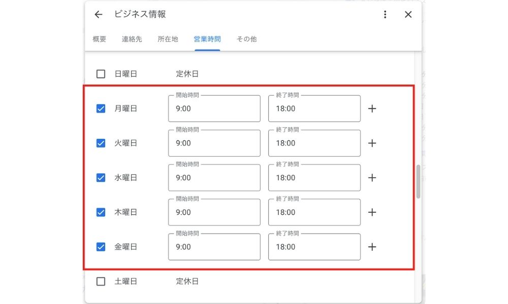Viewport: 508px width, 304px height.
Task: Enable the 日曜日 checkbox
Action: [101, 74]
